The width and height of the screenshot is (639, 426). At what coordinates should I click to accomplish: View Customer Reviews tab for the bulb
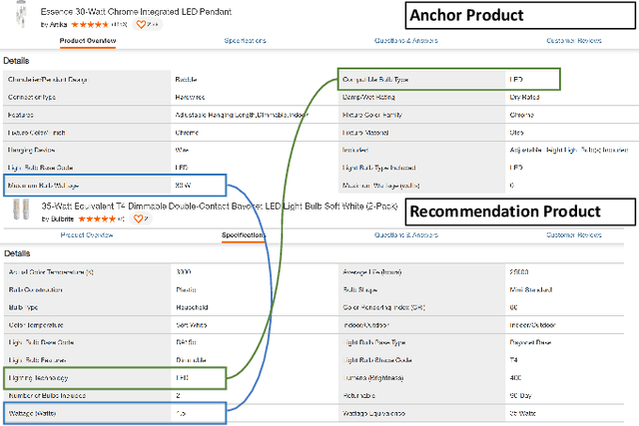(x=573, y=235)
